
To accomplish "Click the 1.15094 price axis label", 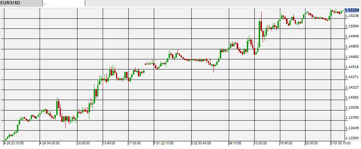I will click(352, 26).
